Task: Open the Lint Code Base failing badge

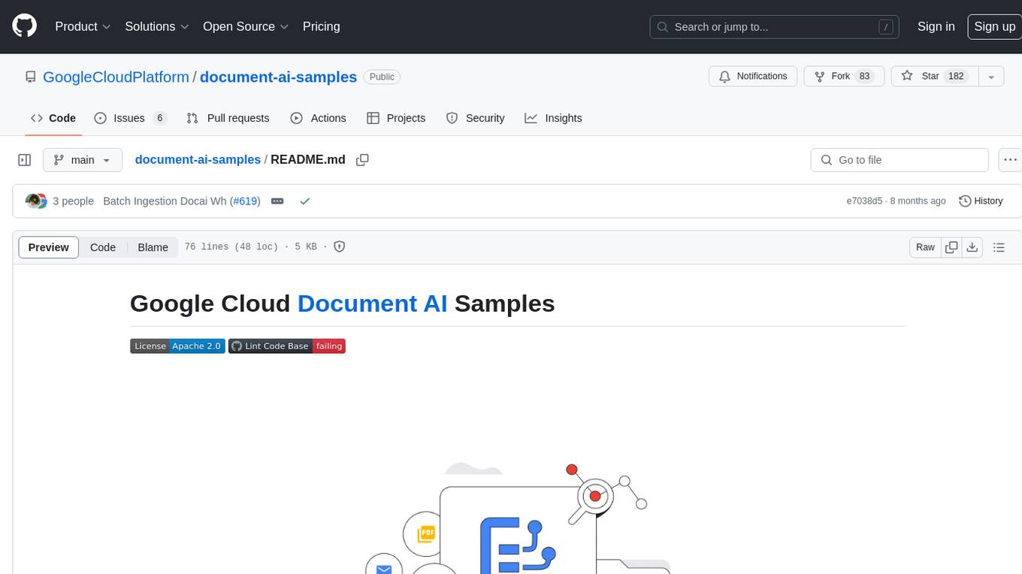Action: point(287,346)
